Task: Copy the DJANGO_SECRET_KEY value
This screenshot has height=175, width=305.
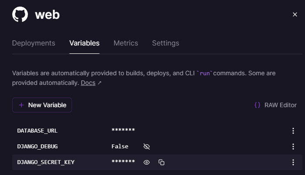Action: 161,162
